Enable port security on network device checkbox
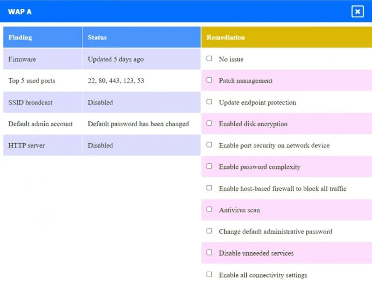 click(x=209, y=145)
